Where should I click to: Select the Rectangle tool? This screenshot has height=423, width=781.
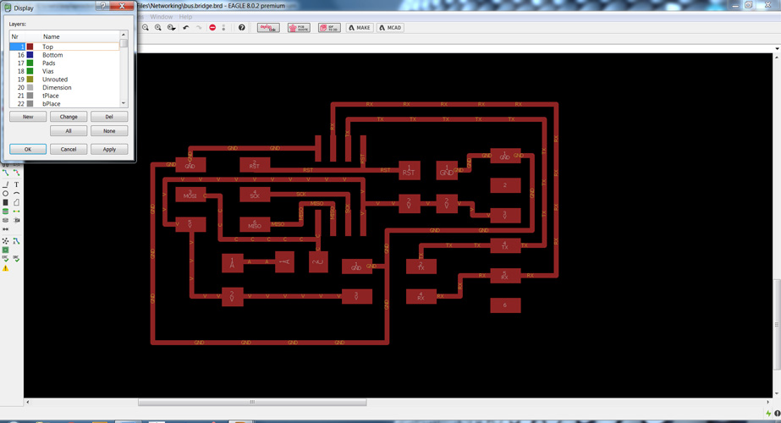[x=5, y=202]
